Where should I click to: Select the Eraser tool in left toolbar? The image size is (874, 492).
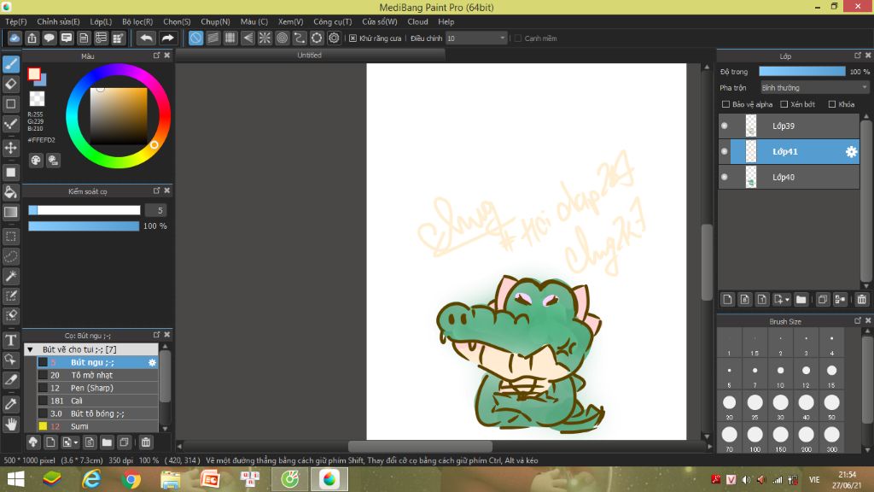[x=11, y=84]
